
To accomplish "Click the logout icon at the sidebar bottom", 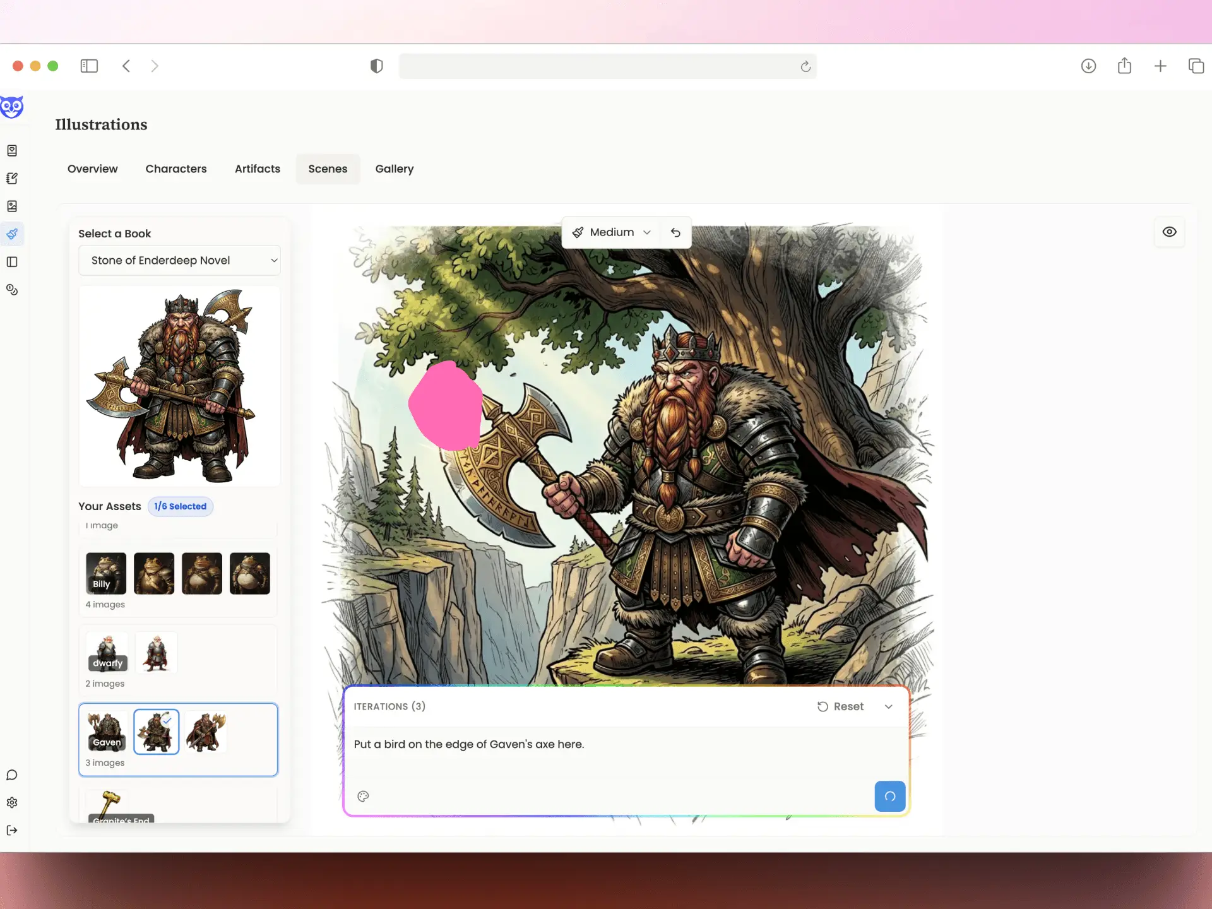I will pyautogui.click(x=12, y=830).
